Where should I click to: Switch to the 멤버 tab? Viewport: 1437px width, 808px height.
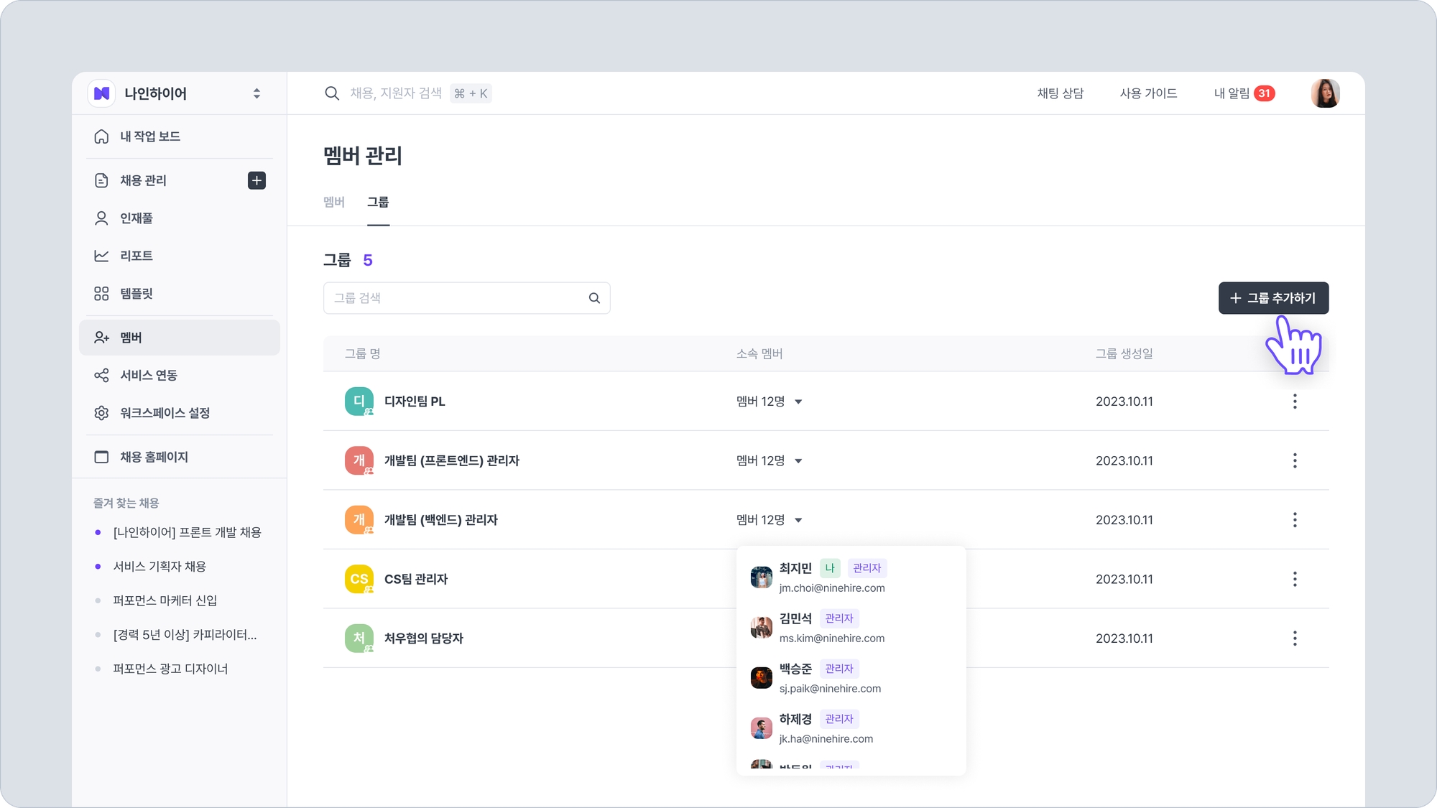(334, 203)
